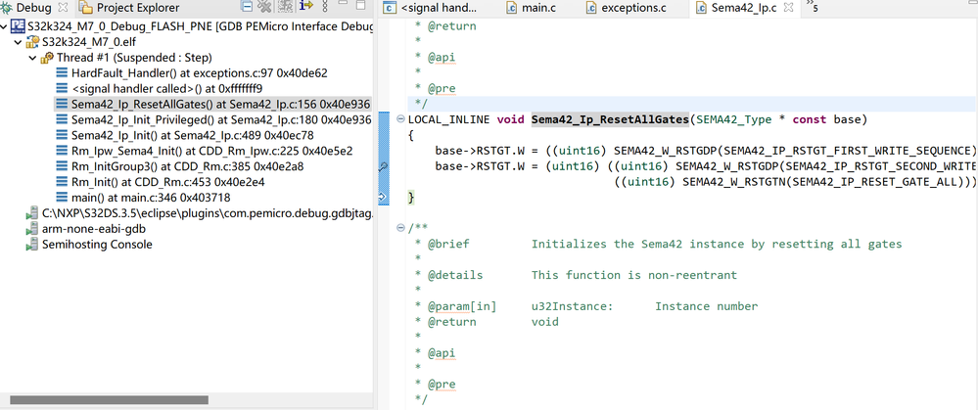978x410 pixels.
Task: Click "u32Instance:" parameter text in comment
Action: coord(573,306)
